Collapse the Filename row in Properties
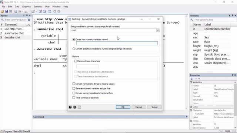 point(191,110)
